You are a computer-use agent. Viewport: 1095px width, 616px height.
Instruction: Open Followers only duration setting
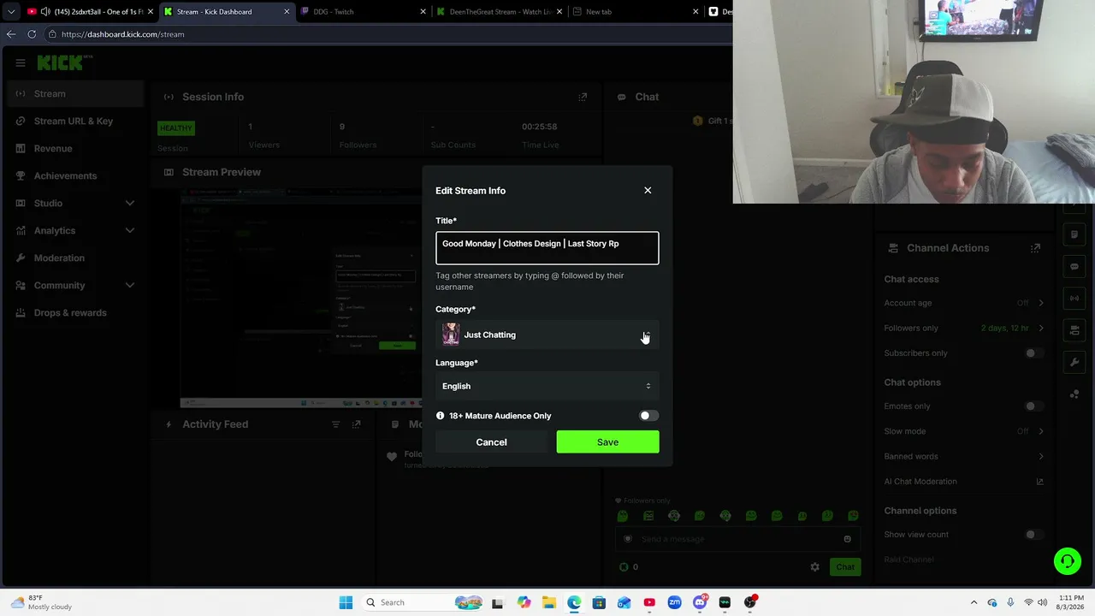tap(963, 329)
